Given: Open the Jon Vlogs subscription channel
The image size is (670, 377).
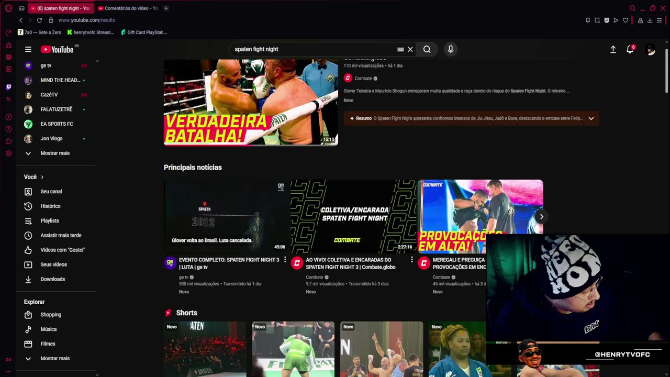Looking at the screenshot, I should pyautogui.click(x=56, y=139).
